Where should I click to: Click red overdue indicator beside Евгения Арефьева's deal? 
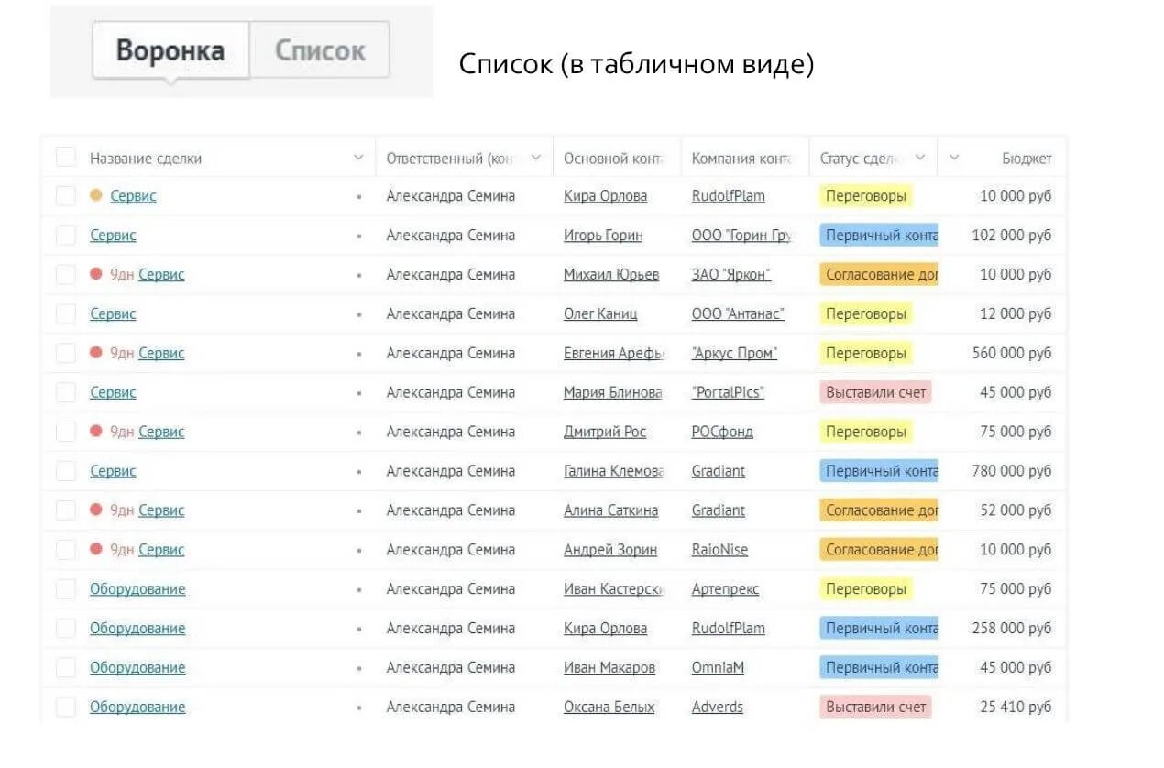pyautogui.click(x=93, y=353)
